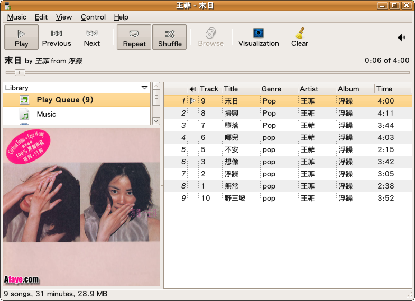Skip to the Previous track

(x=57, y=37)
